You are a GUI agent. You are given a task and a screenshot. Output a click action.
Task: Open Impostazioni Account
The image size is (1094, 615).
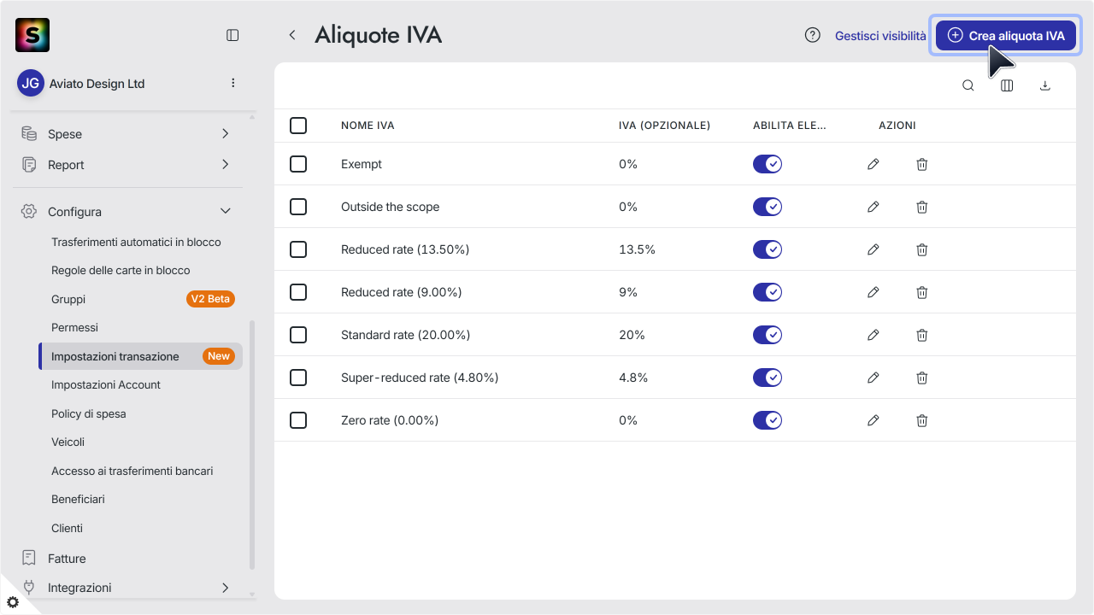click(x=106, y=385)
